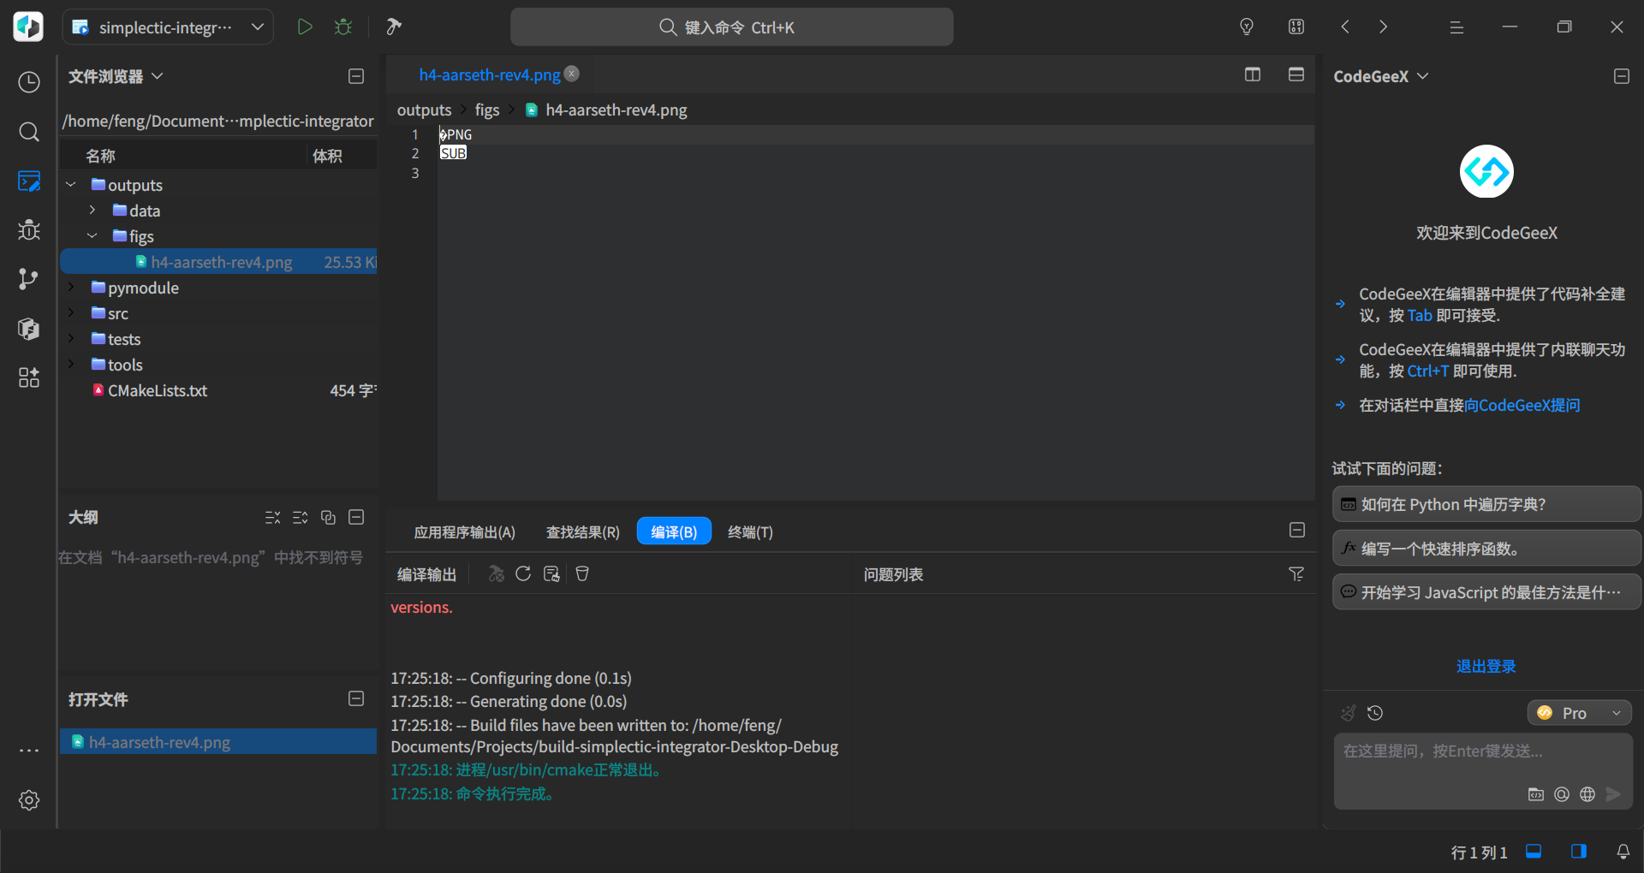Expand the pymodule folder

click(x=71, y=288)
